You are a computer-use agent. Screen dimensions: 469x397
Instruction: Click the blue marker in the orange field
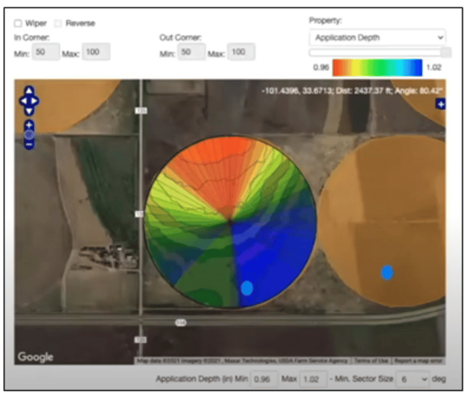pyautogui.click(x=387, y=272)
